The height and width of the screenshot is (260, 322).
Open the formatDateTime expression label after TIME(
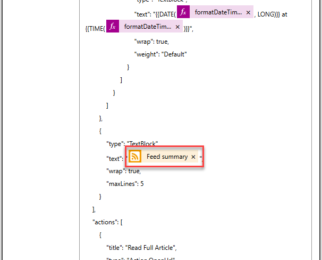click(x=145, y=27)
